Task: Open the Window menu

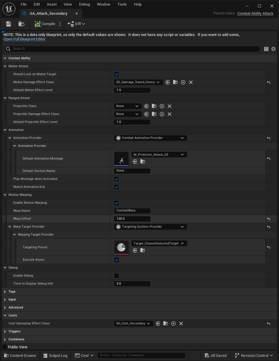Action: click(x=104, y=4)
